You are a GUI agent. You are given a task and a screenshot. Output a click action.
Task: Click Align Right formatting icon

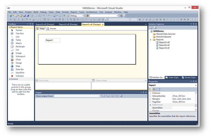tap(164, 20)
